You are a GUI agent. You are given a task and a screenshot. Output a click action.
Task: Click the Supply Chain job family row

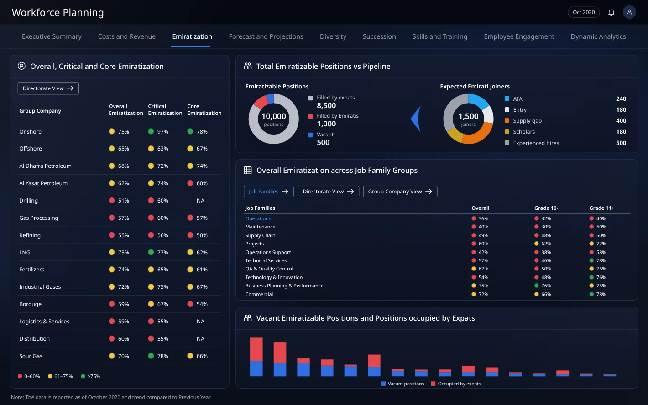pos(437,235)
